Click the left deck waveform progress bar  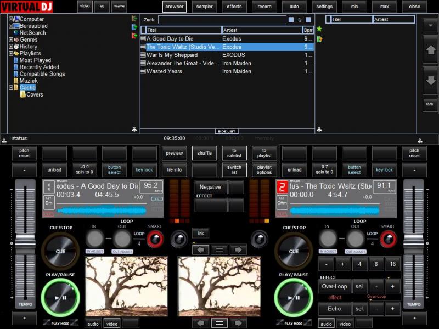point(102,211)
